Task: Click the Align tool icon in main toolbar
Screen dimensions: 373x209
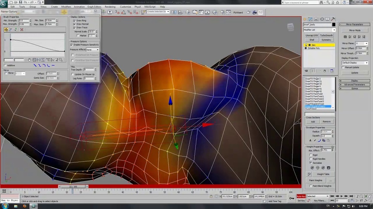Action: coord(180,12)
